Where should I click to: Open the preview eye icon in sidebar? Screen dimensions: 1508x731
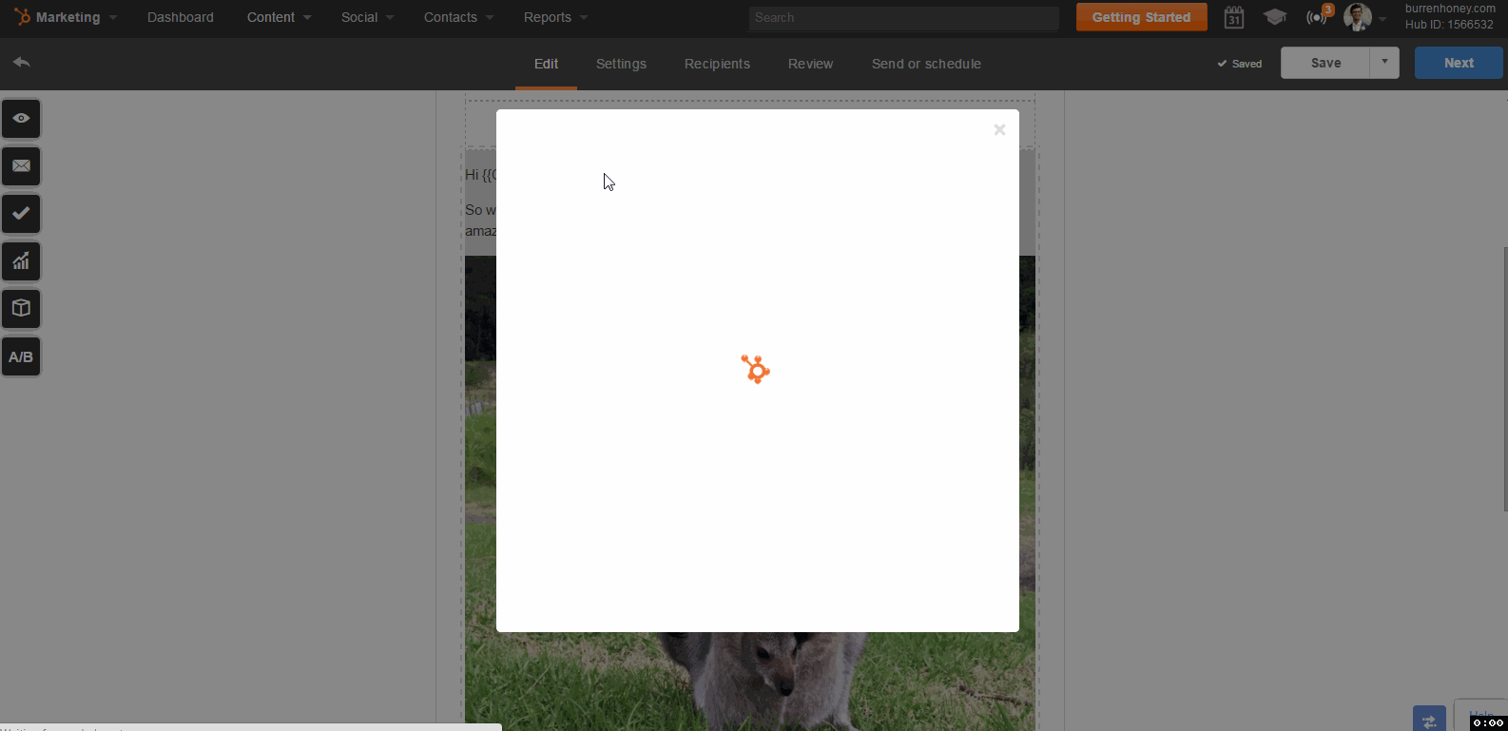click(x=21, y=119)
